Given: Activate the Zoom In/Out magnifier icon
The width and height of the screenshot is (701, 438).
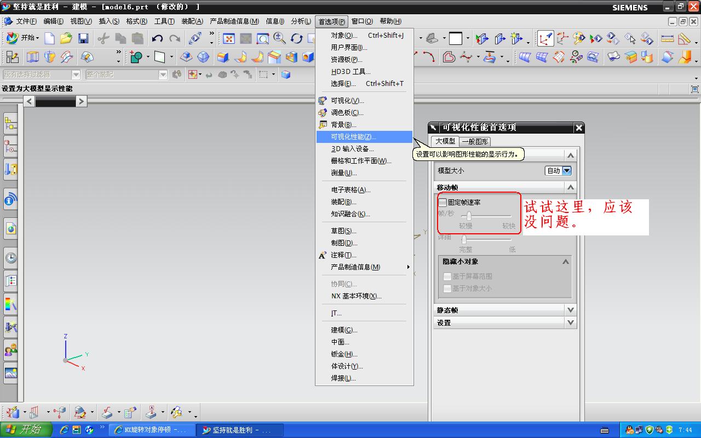Looking at the screenshot, I should [x=280, y=38].
